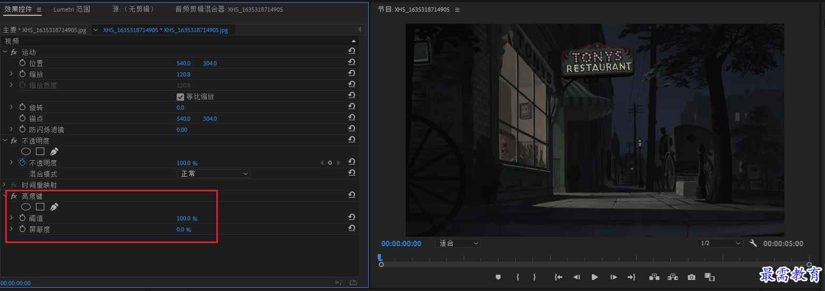The image size is (825, 291).
Task: Create rectangle mask under 亮度键
Action: pyautogui.click(x=40, y=207)
